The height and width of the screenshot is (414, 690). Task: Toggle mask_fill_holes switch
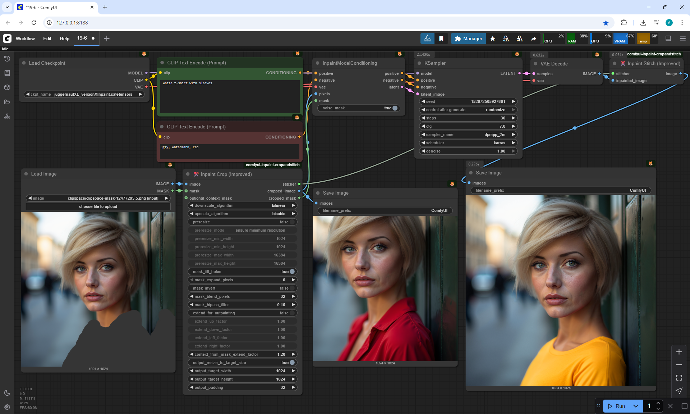292,272
